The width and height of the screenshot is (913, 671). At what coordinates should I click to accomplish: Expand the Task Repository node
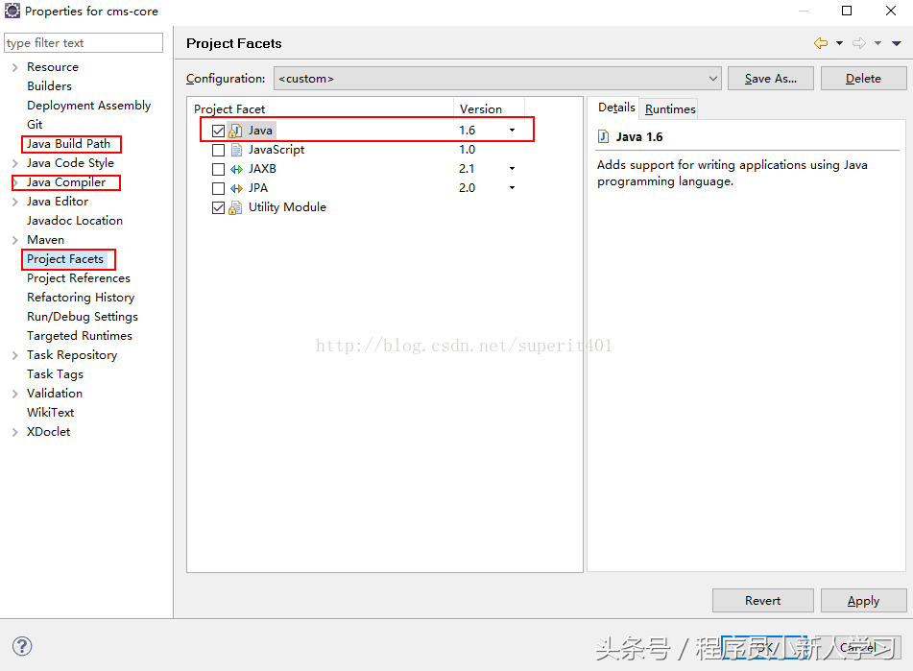[15, 355]
